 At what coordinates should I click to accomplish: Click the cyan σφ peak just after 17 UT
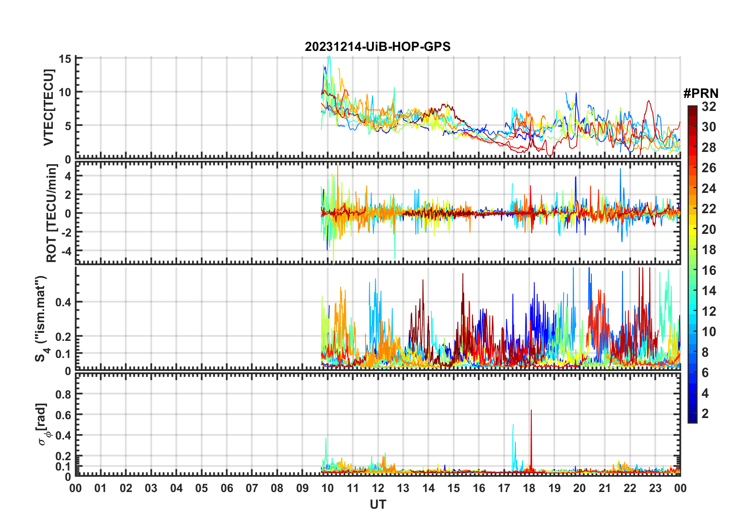pos(514,447)
